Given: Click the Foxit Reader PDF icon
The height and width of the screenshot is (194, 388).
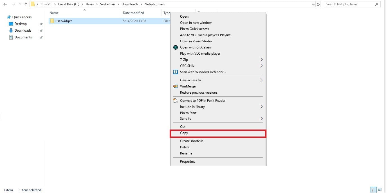Looking at the screenshot, I should (x=176, y=101).
